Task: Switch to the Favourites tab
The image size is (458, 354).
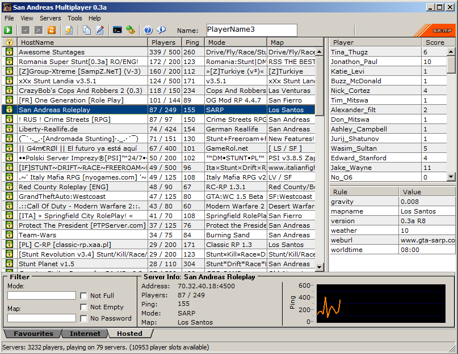Action: click(33, 334)
